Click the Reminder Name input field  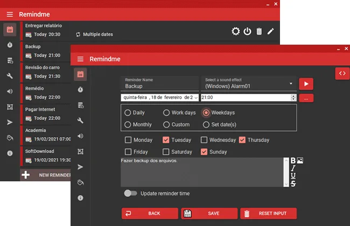[x=159, y=83]
